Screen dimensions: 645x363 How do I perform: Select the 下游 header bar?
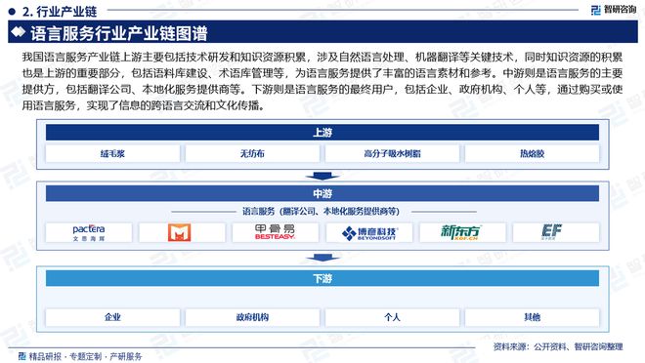click(x=322, y=278)
